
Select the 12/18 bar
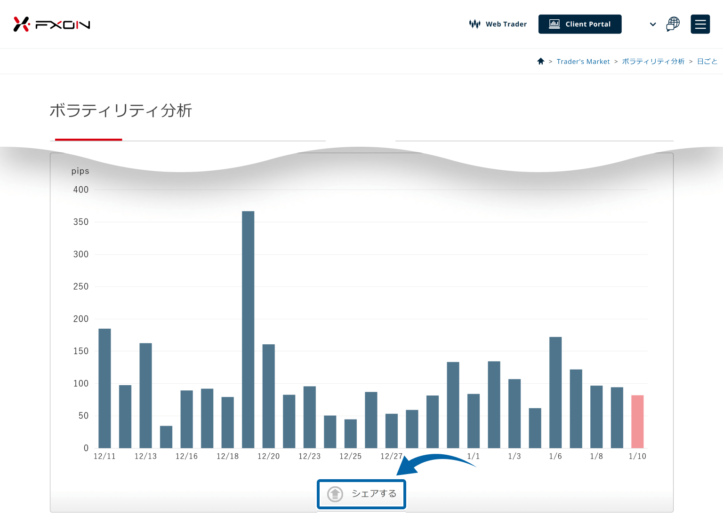[x=228, y=423]
